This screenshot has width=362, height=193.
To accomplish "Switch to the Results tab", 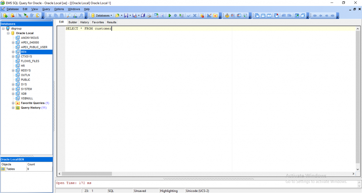I will click(111, 22).
